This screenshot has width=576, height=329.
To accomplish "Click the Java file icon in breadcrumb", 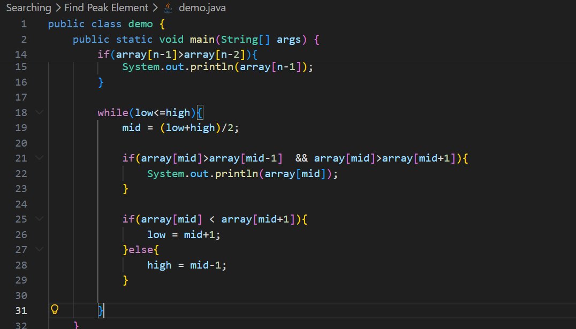I will (168, 7).
